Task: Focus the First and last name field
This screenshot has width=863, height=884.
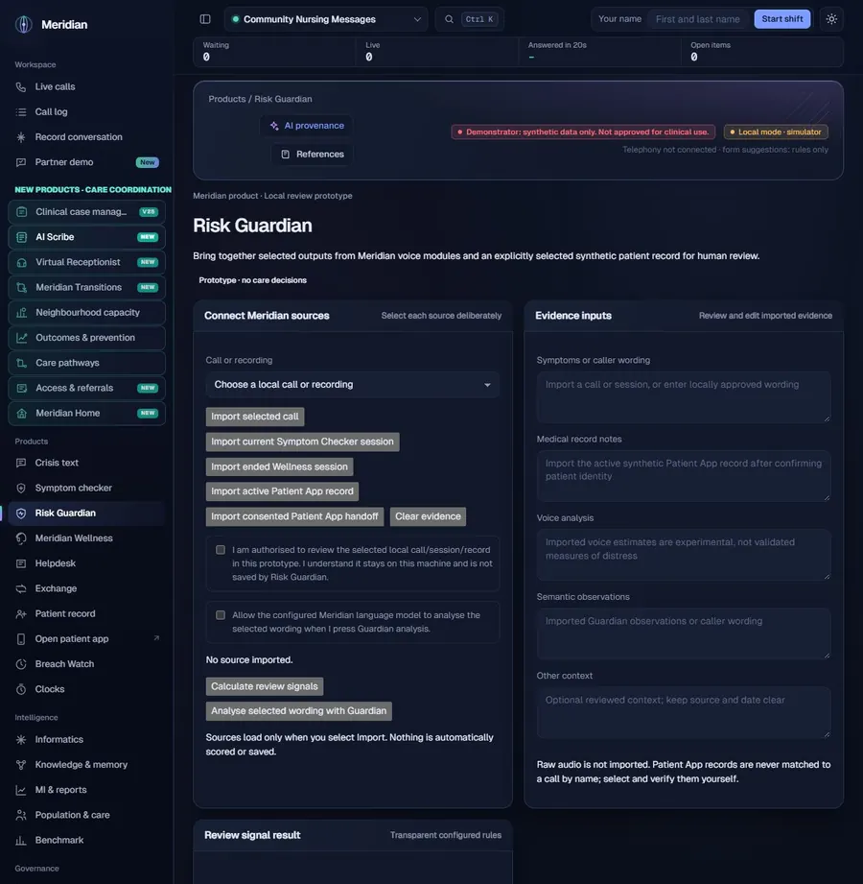Action: (x=697, y=19)
